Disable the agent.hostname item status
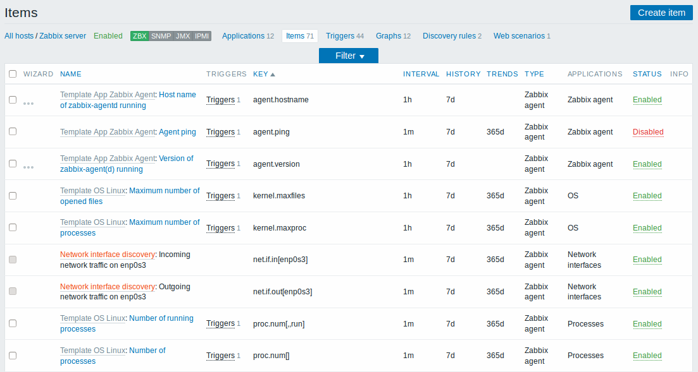The height and width of the screenshot is (372, 698). (647, 100)
